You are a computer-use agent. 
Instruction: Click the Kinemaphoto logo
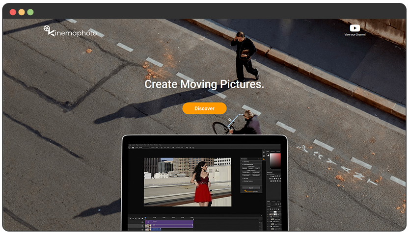[70, 31]
